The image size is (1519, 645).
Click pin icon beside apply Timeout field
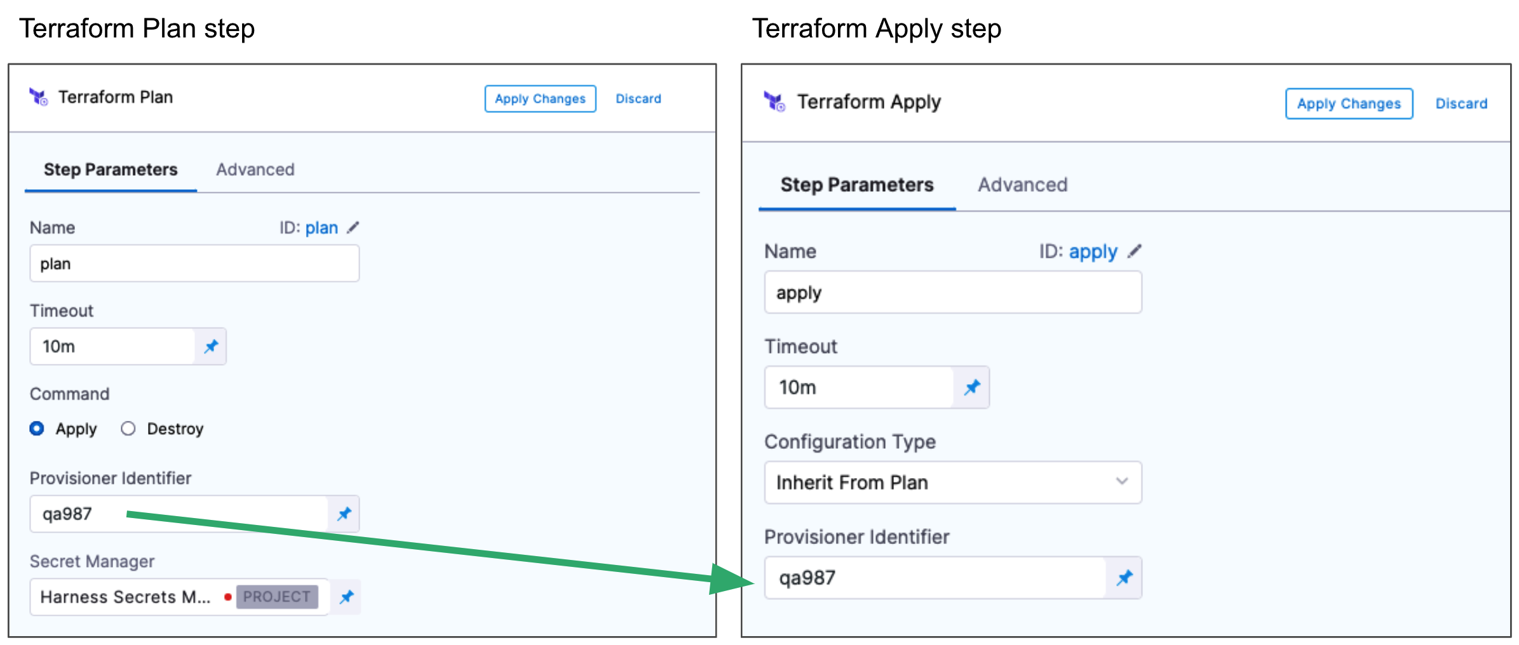tap(972, 387)
